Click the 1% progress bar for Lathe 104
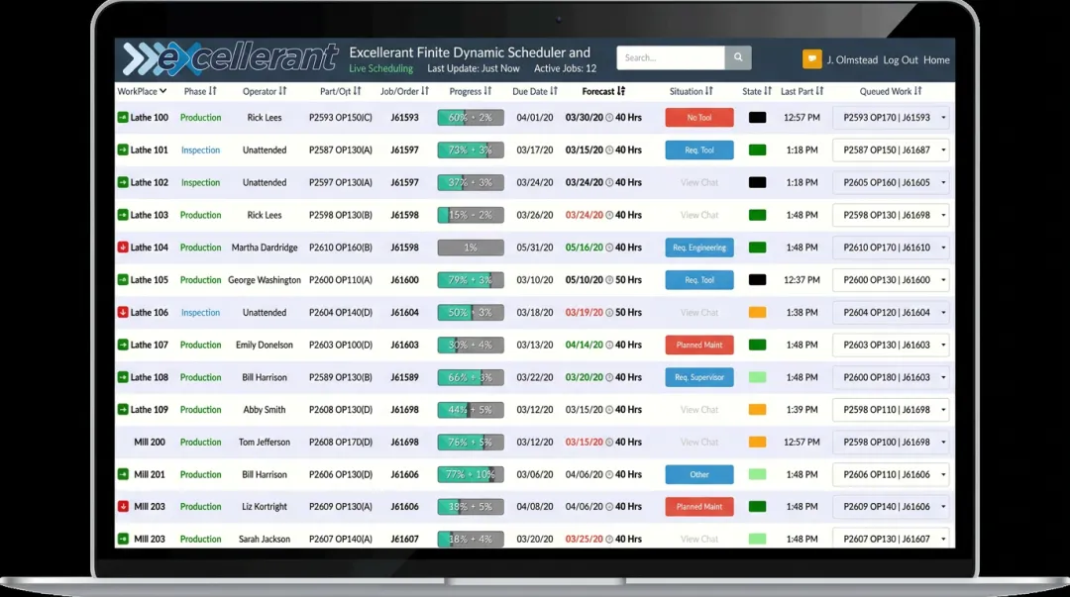 click(x=471, y=247)
